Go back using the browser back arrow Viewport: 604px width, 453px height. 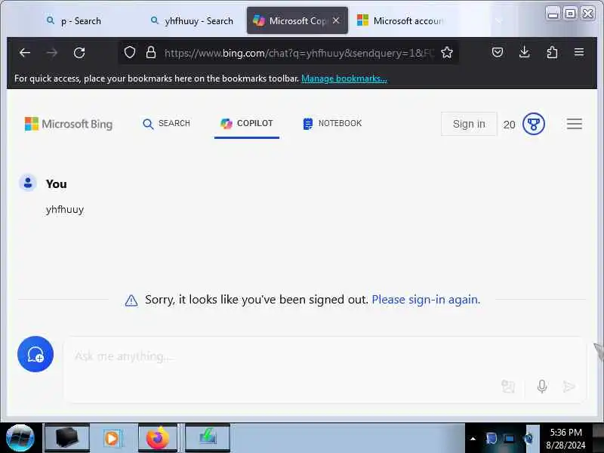pyautogui.click(x=25, y=52)
